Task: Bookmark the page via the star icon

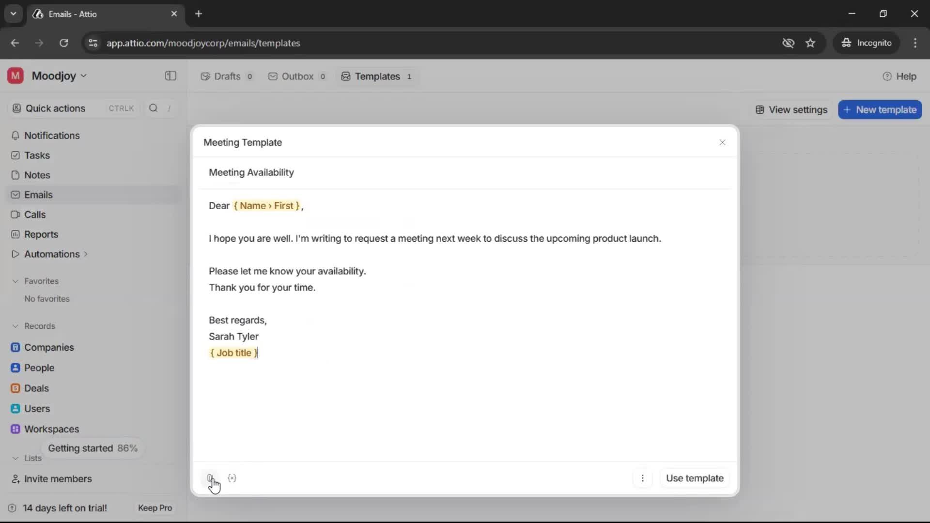Action: click(811, 43)
